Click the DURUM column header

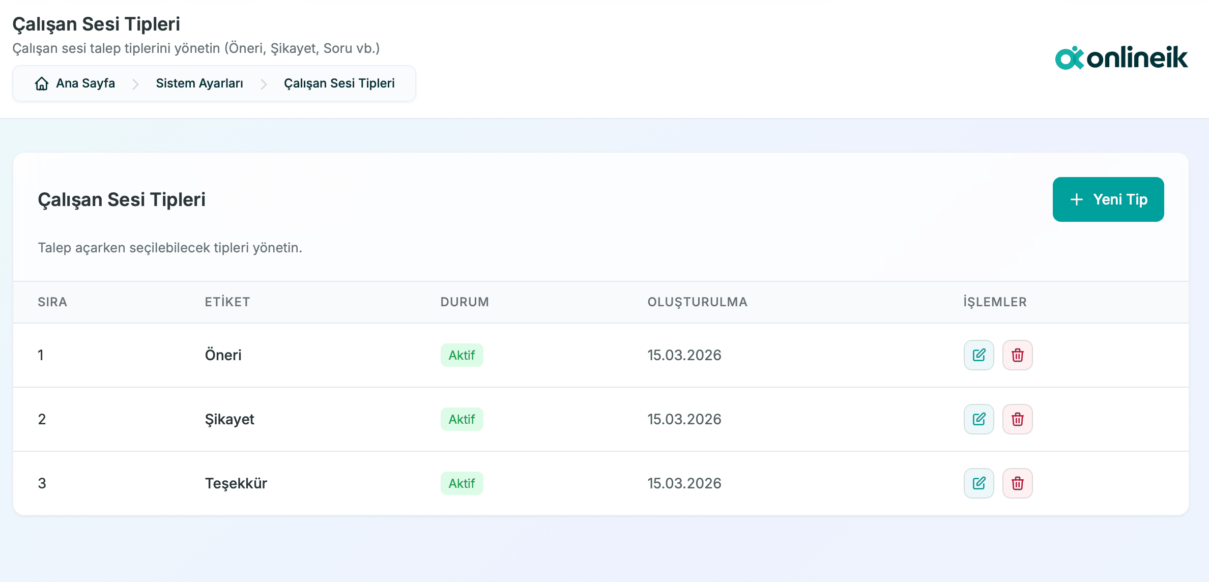[x=465, y=302]
